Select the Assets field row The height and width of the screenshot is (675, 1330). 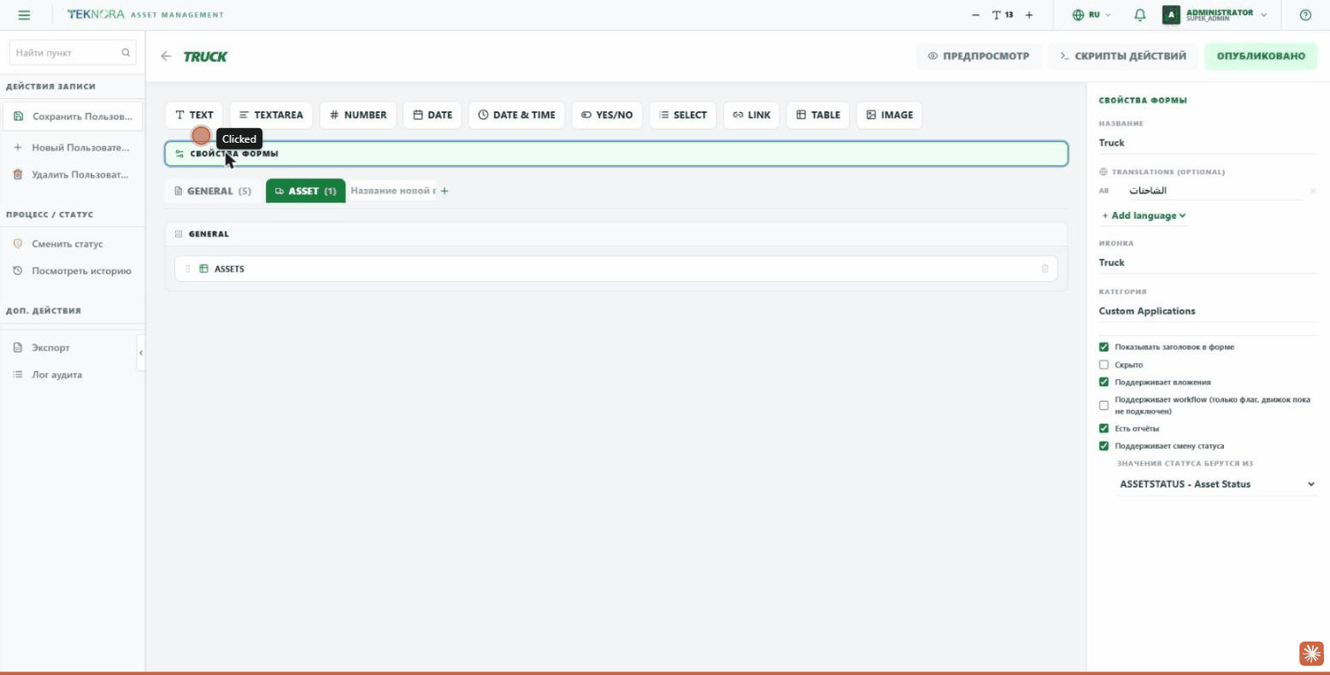coord(615,269)
